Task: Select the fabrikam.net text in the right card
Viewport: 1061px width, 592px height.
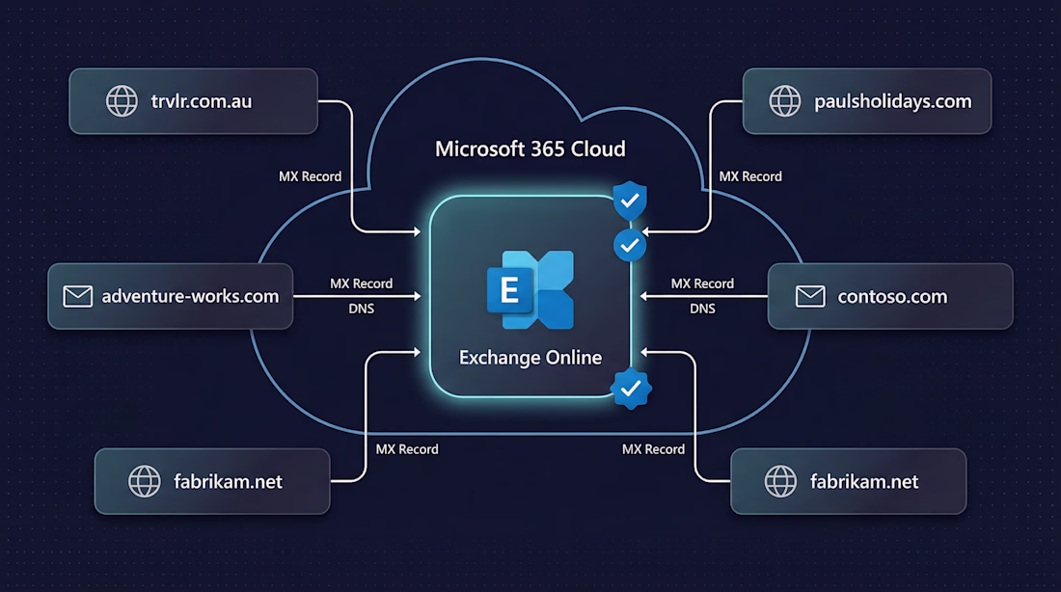Action: (864, 482)
